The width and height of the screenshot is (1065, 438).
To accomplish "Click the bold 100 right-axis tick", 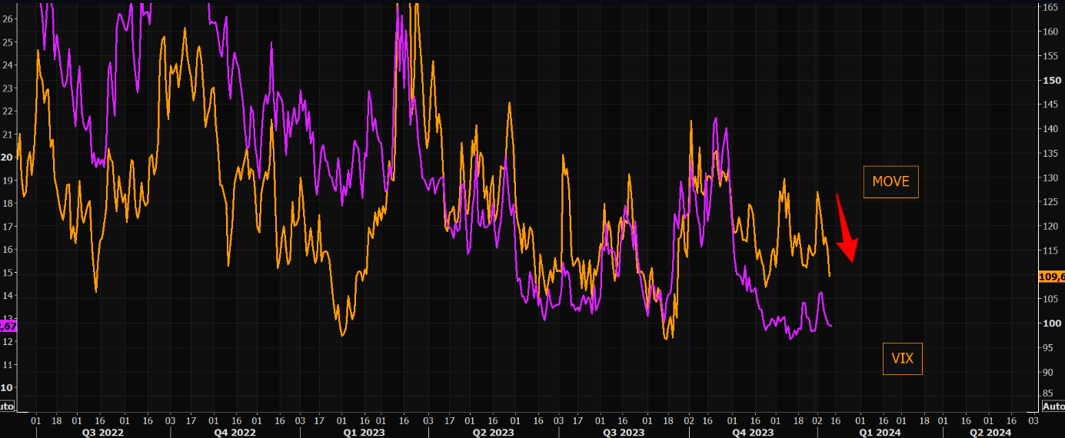I will 1050,324.
